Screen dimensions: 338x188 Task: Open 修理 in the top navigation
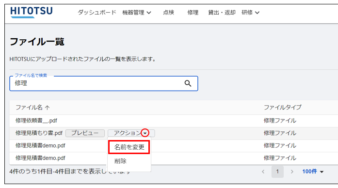[x=193, y=13]
